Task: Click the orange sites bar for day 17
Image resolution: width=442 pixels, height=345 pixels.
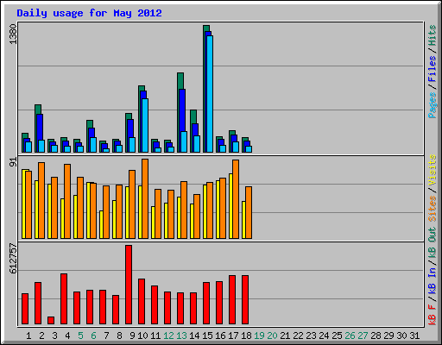Action: point(236,199)
